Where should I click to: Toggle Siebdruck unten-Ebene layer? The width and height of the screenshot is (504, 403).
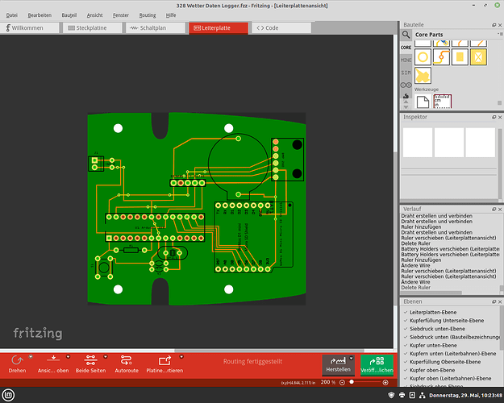point(406,328)
